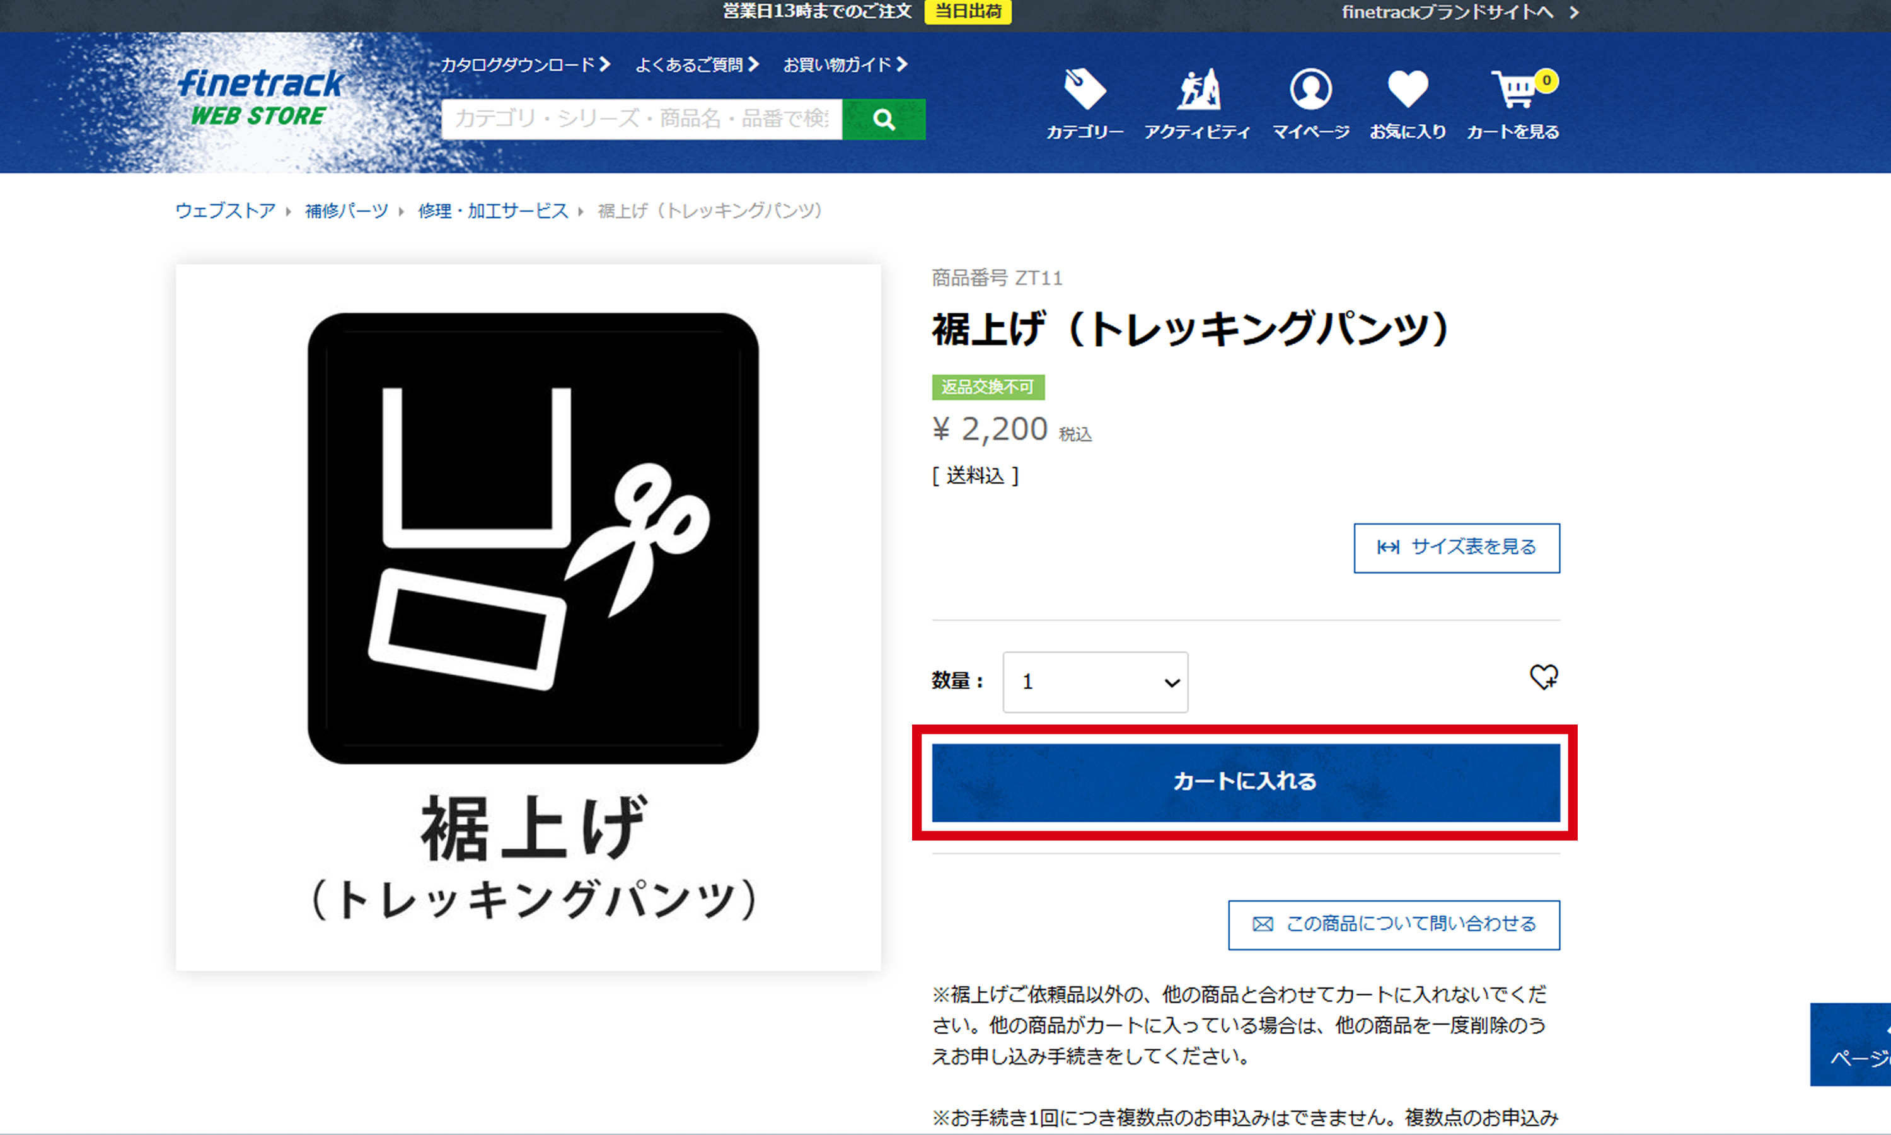
Task: Open カタログダウンロード menu link
Action: [x=524, y=65]
